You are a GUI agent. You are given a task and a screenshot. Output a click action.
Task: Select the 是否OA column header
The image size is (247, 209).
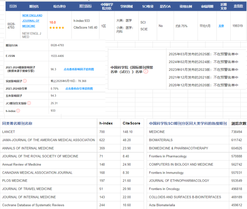pos(165,6)
